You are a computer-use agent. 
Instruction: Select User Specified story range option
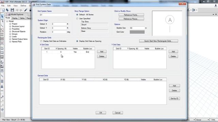click(77, 19)
